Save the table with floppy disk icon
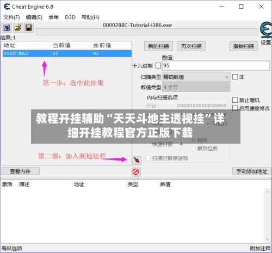Viewport: 272px width, 253px height. click(x=29, y=28)
